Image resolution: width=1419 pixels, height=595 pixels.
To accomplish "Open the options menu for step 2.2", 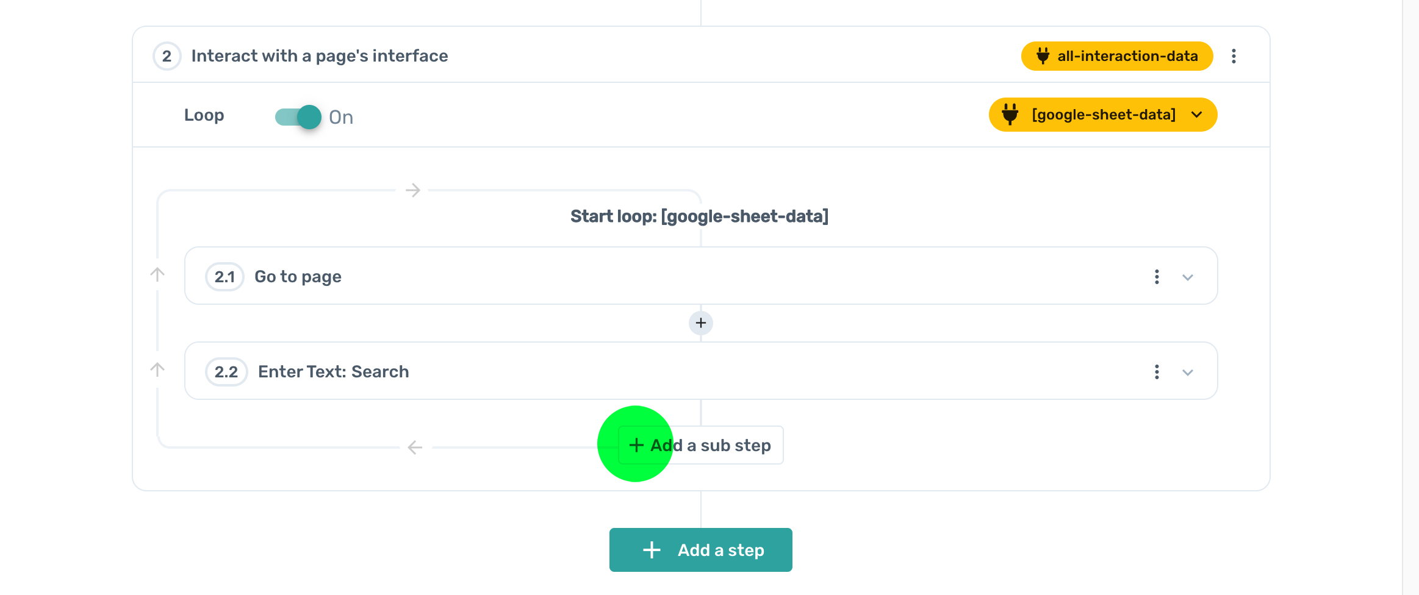I will pyautogui.click(x=1156, y=372).
